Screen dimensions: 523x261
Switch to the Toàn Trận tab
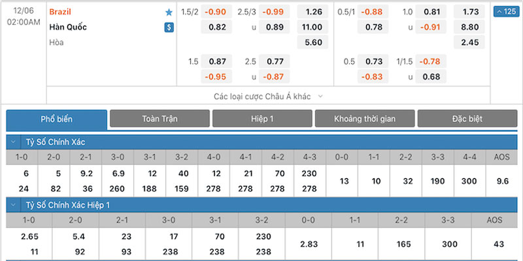(x=160, y=119)
